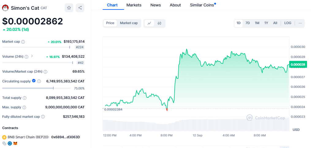The height and width of the screenshot is (148, 311).
Task: Open Fully diluted market cap info icon
Action: pyautogui.click(x=43, y=117)
